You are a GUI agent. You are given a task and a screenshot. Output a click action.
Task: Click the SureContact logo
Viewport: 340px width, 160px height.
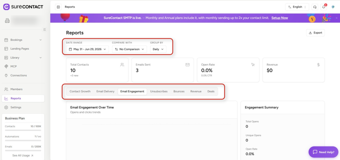[23, 7]
